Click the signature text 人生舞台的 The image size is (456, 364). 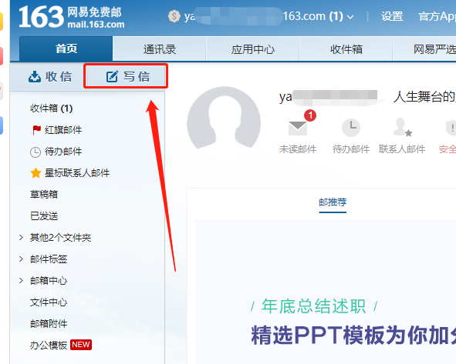[424, 97]
